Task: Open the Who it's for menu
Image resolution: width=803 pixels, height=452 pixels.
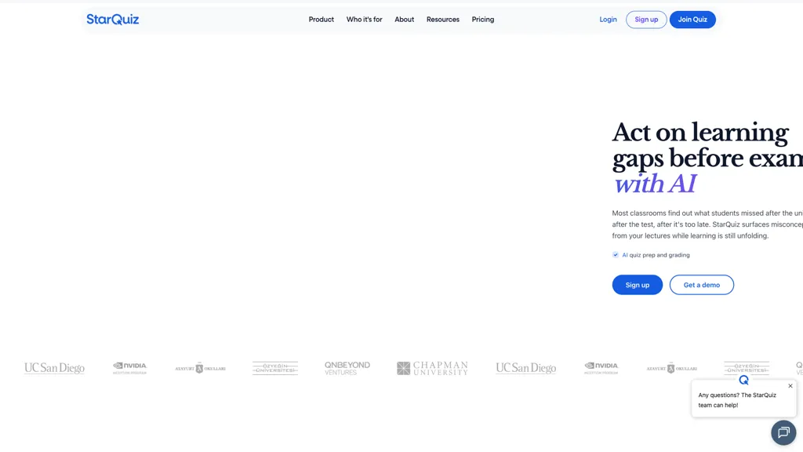Action: pos(364,20)
